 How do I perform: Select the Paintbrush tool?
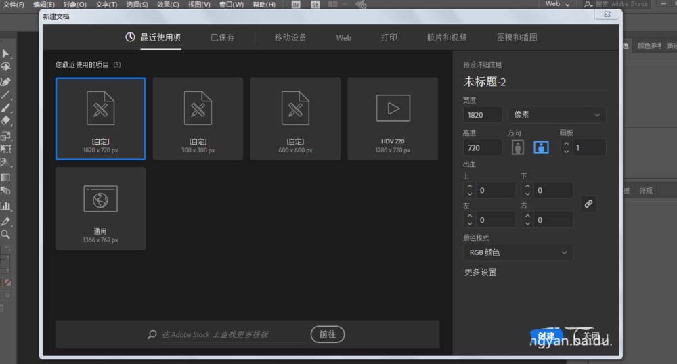pos(5,108)
